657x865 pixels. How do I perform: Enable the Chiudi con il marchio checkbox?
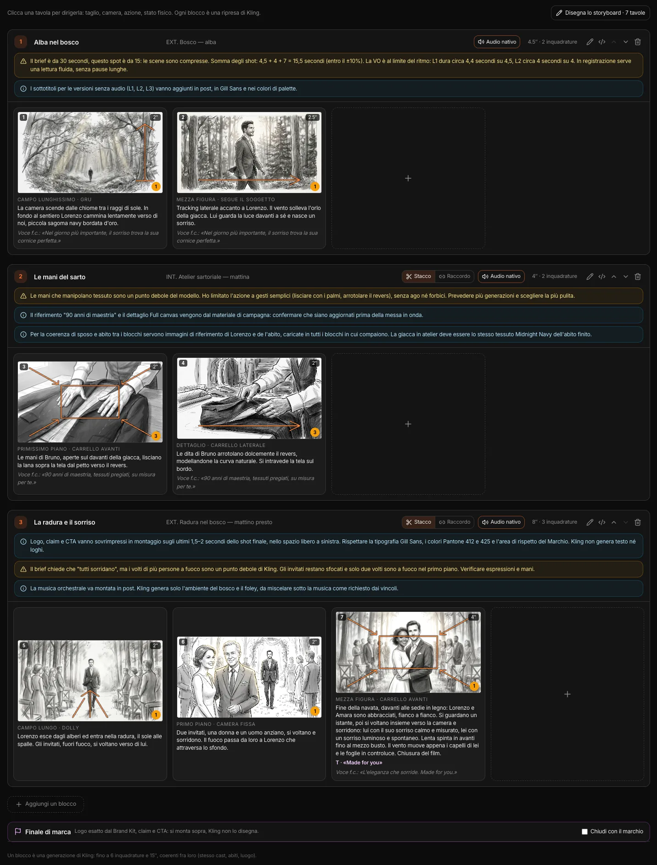pos(584,831)
